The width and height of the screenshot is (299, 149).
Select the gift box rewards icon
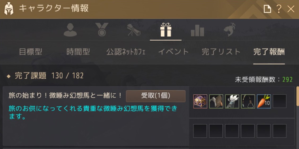166,29
